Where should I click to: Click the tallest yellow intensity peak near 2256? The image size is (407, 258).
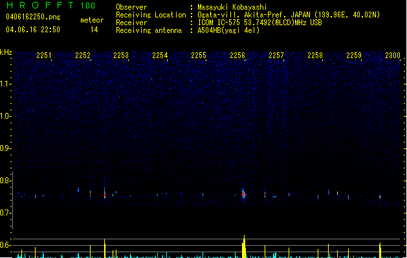(x=244, y=246)
